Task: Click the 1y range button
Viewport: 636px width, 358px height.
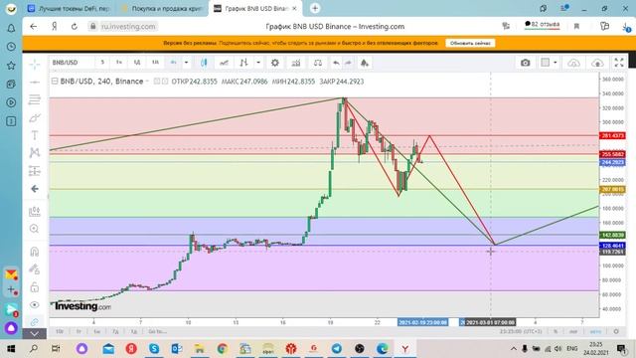Action: (x=79, y=331)
